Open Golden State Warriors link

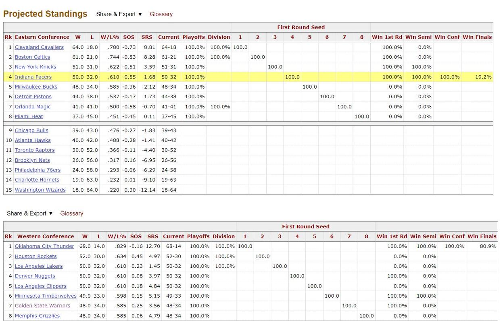[x=42, y=306]
